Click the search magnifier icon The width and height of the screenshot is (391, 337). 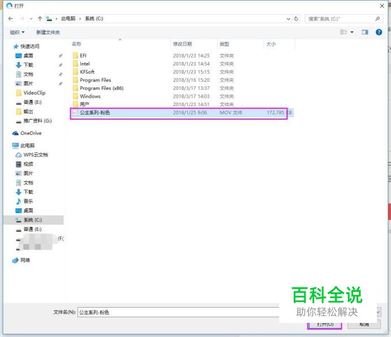[377, 19]
